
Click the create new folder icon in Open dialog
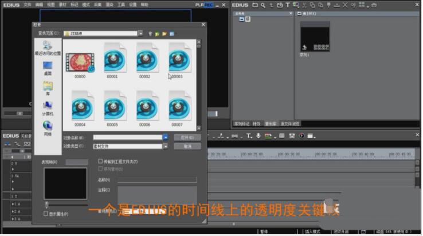coord(164,34)
